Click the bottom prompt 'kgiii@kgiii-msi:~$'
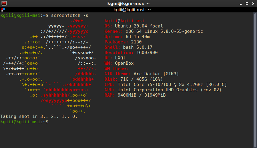The height and width of the screenshot is (148, 257). pos(24,122)
